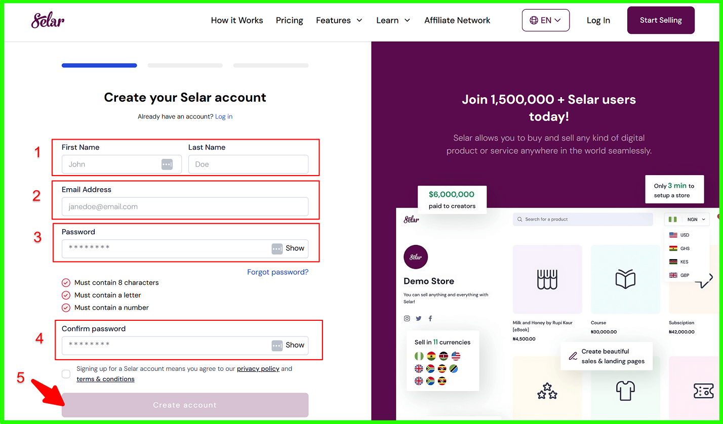Click the open book Course icon
Viewport: 723px width, 424px height.
click(x=625, y=279)
